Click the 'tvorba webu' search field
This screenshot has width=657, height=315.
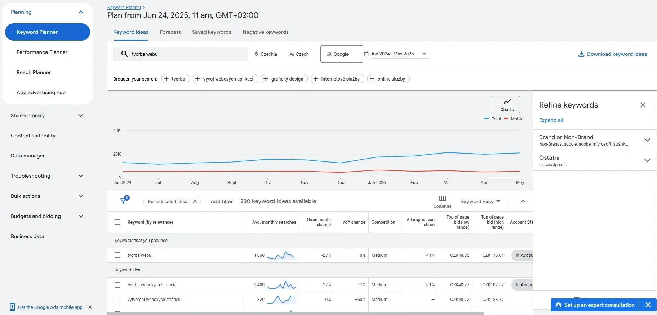(180, 54)
